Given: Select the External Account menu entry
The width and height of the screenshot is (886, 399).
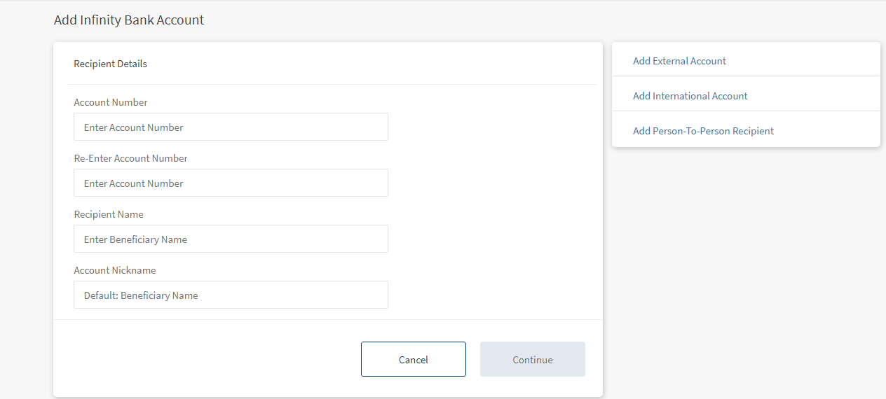Looking at the screenshot, I should (x=679, y=61).
